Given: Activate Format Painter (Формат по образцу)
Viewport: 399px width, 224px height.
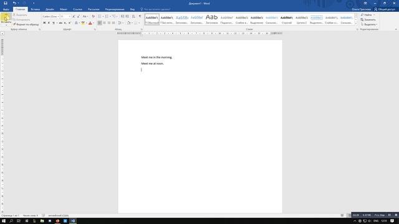Looking at the screenshot, I should 26,24.
